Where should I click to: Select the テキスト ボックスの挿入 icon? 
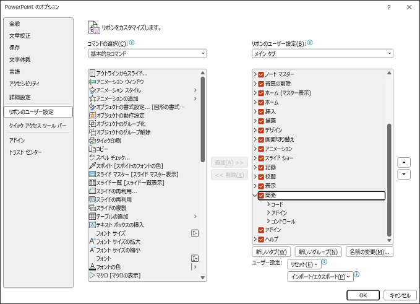coord(92,225)
